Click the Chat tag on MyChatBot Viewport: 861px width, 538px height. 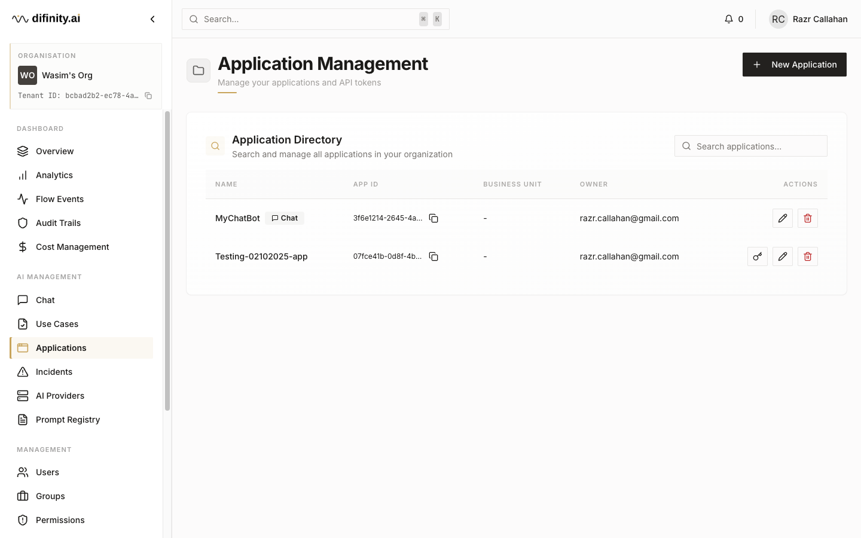pos(285,218)
